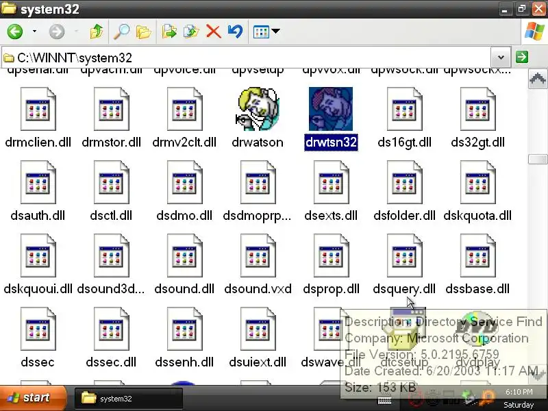Open the Windows Start button
This screenshot has height=411, width=548.
(33, 398)
